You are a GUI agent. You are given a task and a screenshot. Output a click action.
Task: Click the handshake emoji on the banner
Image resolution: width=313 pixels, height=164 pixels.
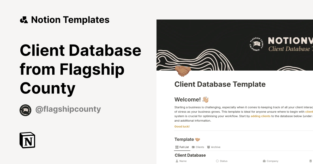pos(182,71)
